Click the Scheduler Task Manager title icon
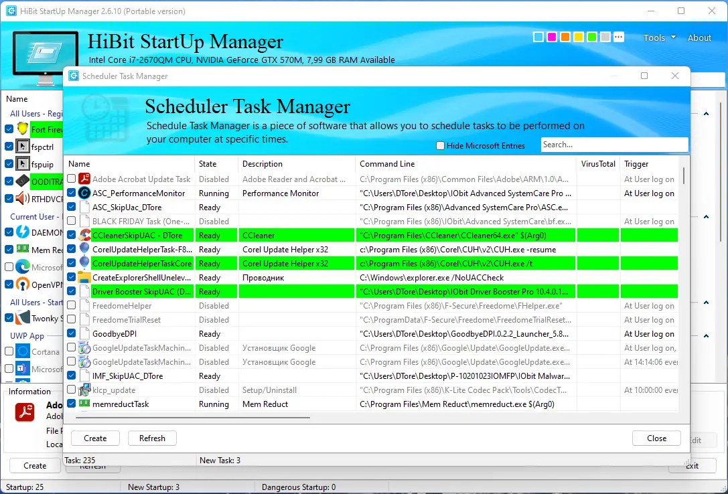Screen dimensions: 728x494 (74, 76)
